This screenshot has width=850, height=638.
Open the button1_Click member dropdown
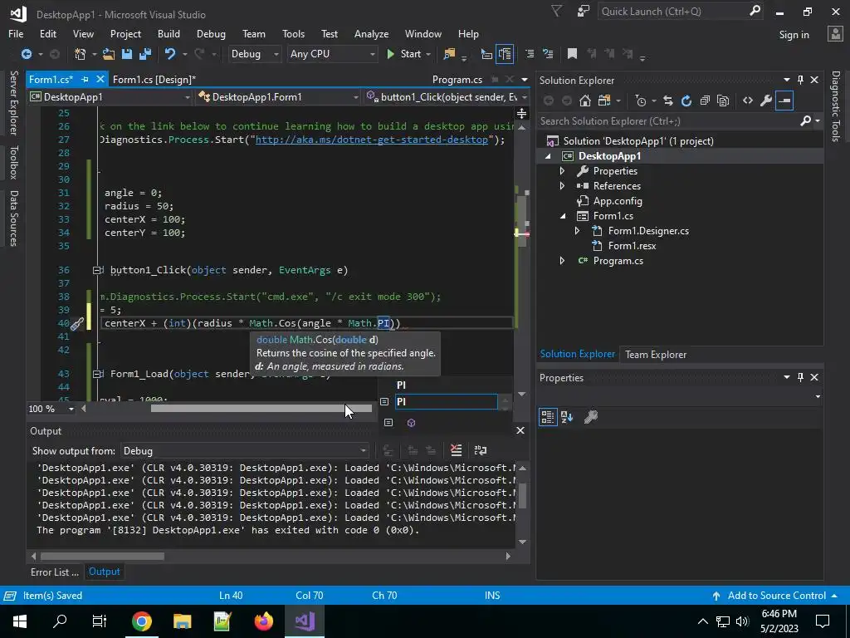point(447,97)
